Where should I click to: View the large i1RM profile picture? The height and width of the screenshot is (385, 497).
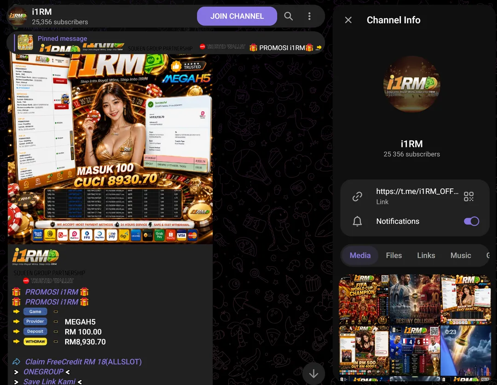click(x=411, y=84)
